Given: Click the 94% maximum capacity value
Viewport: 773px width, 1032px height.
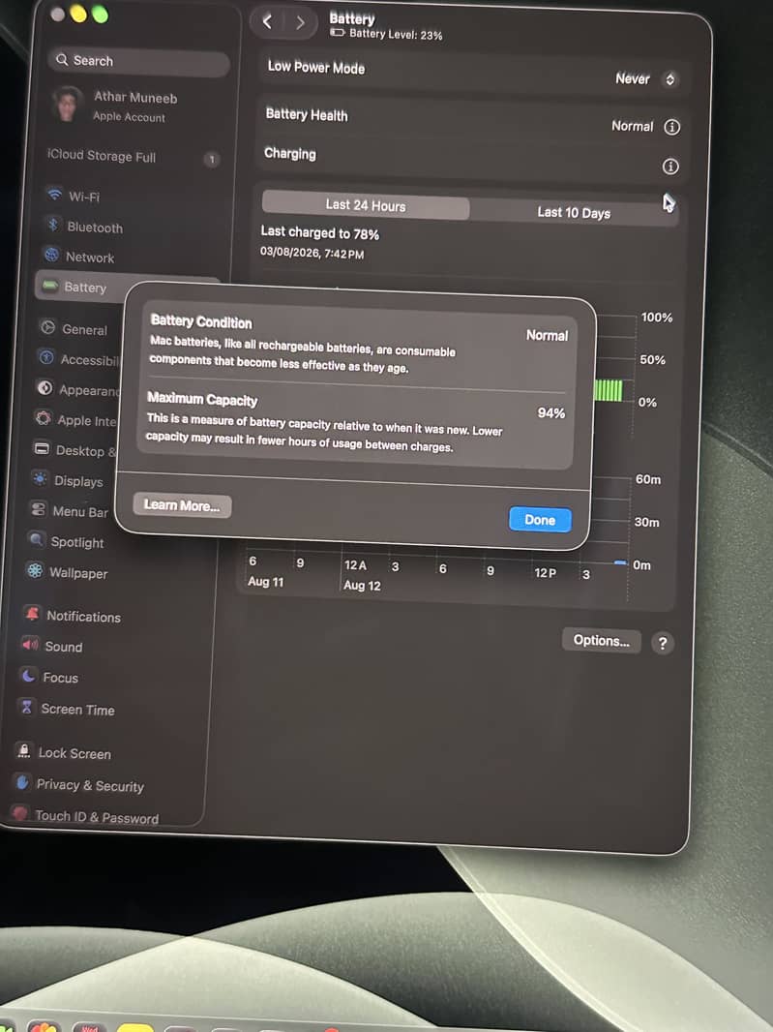Looking at the screenshot, I should [551, 413].
